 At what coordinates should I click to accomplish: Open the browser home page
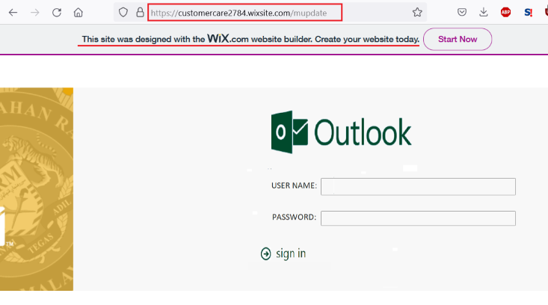78,13
